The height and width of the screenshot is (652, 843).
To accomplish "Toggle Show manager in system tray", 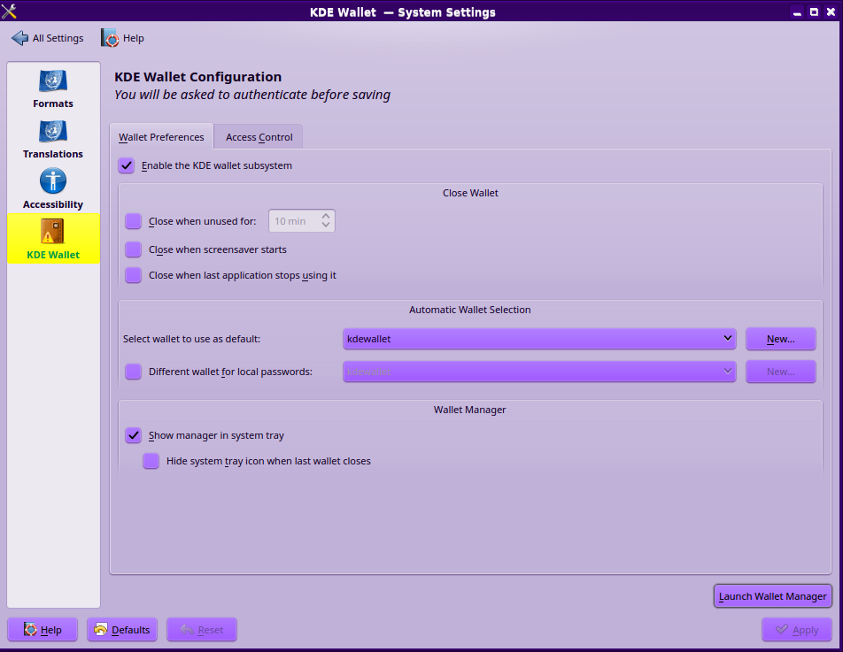I will pos(134,435).
